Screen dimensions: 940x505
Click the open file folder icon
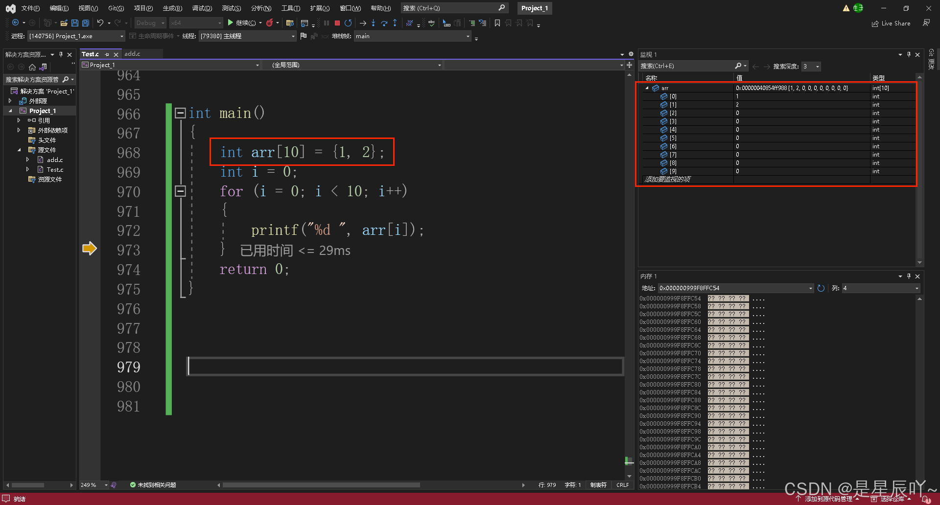coord(64,23)
